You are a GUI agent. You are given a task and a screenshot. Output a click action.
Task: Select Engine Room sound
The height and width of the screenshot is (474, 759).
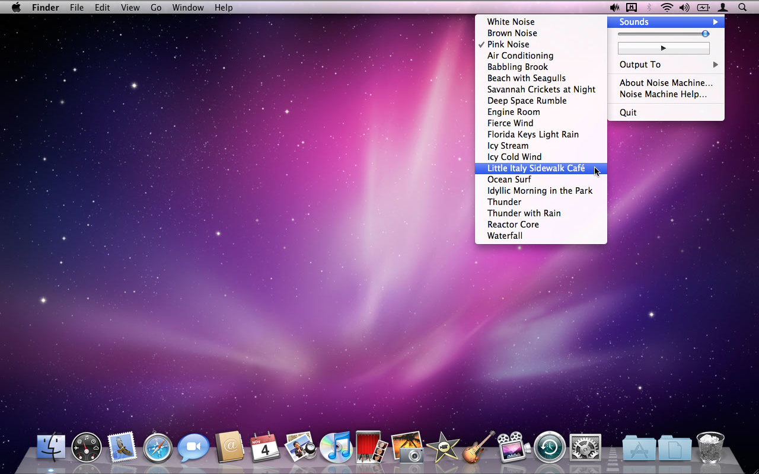click(x=541, y=112)
